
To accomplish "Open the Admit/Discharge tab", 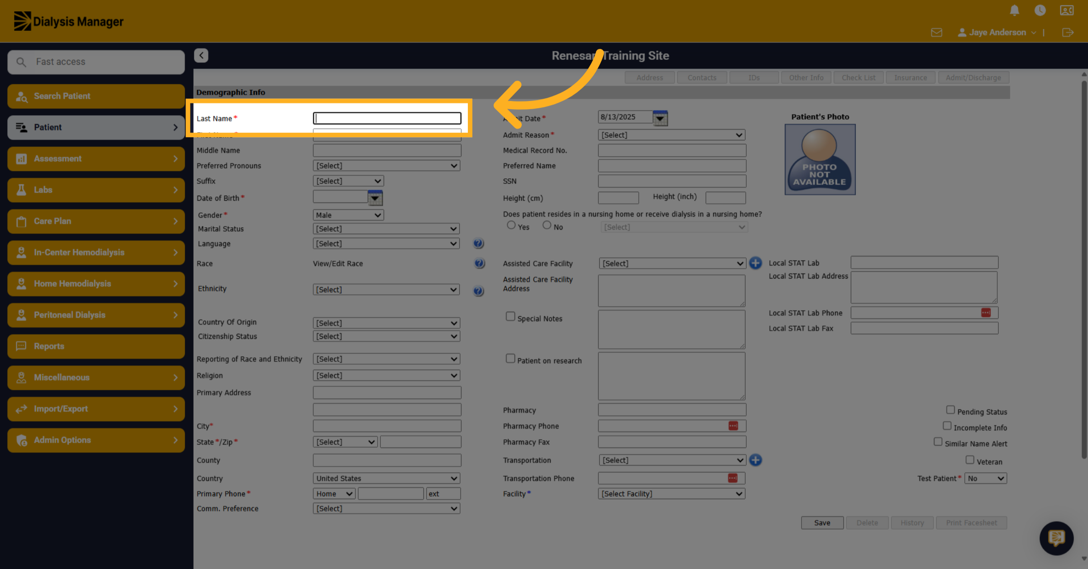I will (x=973, y=77).
